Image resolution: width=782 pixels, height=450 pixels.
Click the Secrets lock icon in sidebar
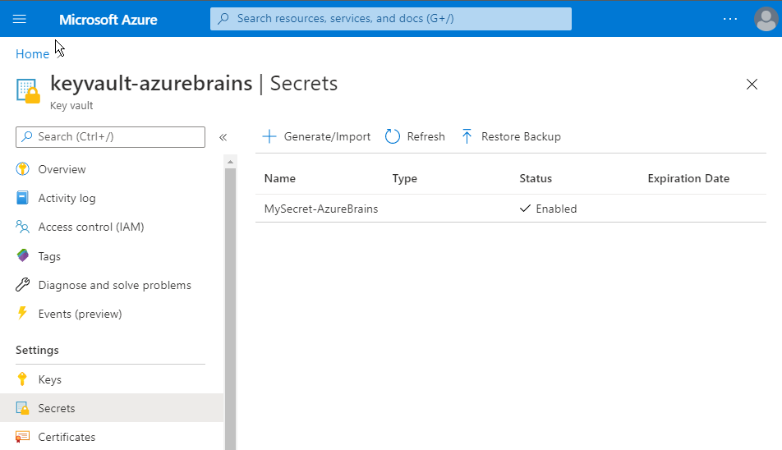(x=22, y=408)
